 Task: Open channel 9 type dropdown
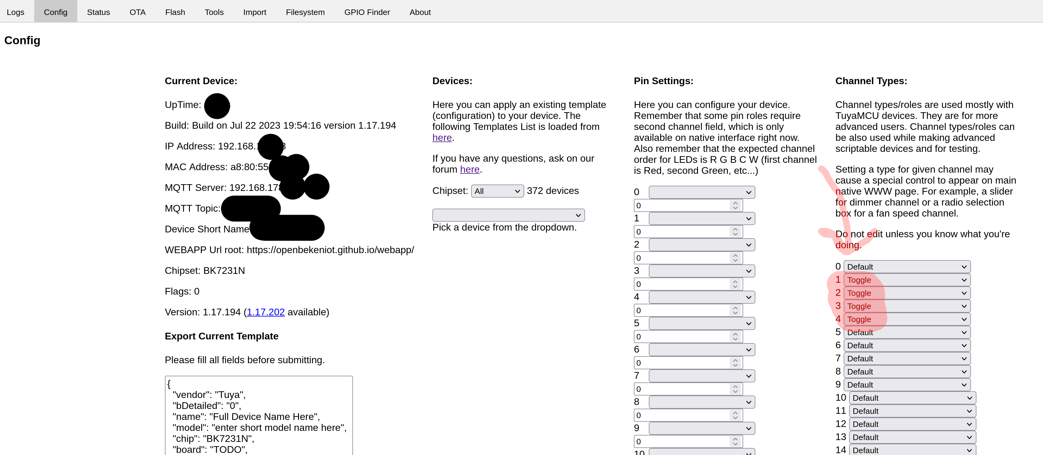pos(907,385)
